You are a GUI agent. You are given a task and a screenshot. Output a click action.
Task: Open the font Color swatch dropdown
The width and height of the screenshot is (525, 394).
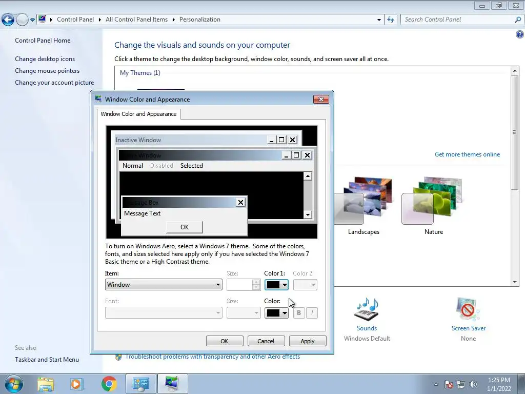point(276,313)
